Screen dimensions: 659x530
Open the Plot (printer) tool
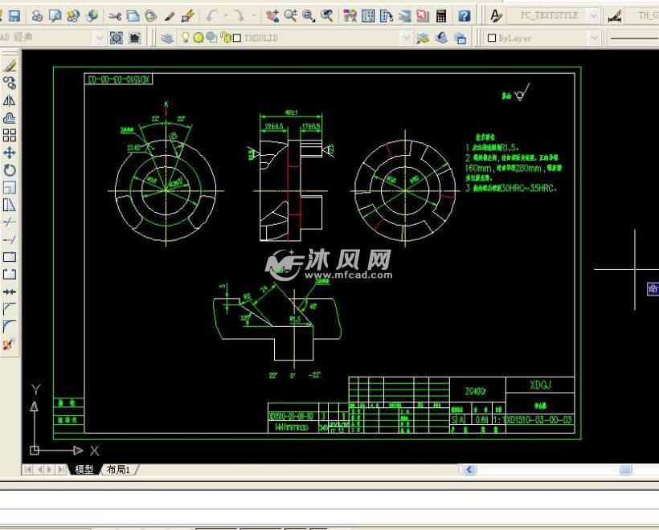[x=37, y=16]
